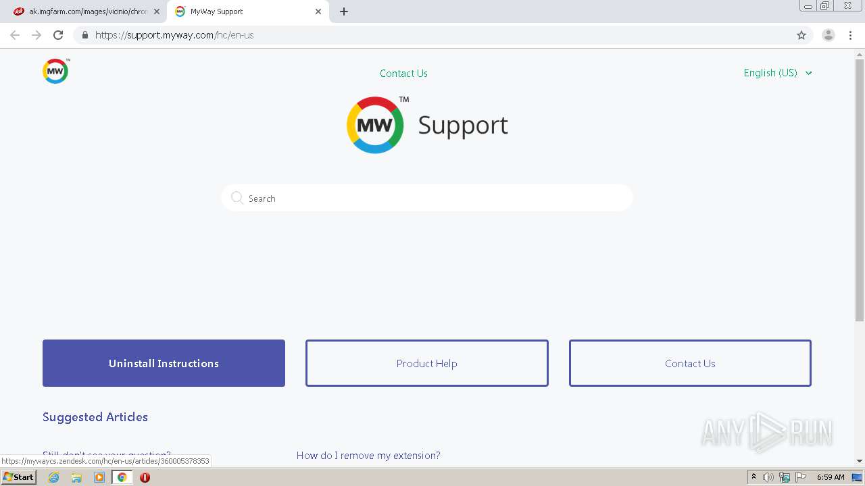Viewport: 865px width, 486px height.
Task: Show hidden tray icons arrow
Action: (x=753, y=477)
